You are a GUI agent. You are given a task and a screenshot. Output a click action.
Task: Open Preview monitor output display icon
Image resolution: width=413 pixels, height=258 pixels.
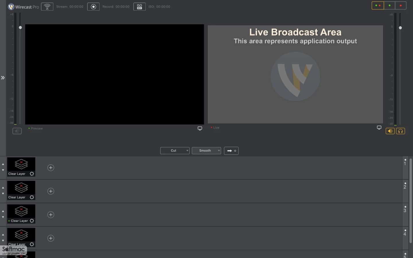click(200, 128)
